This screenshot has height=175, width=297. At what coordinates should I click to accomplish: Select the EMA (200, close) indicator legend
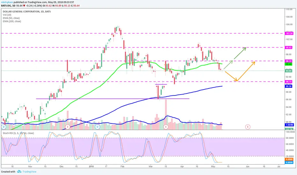(x=12, y=21)
